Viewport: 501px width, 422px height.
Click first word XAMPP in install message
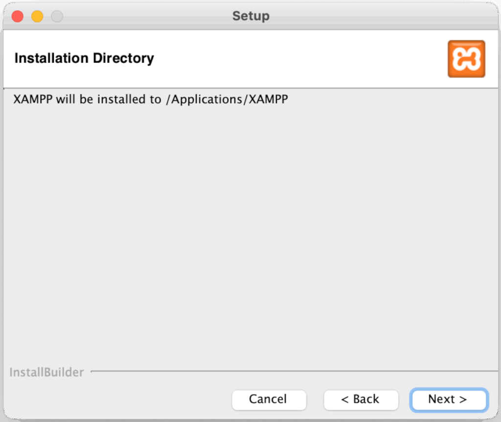[x=33, y=99]
